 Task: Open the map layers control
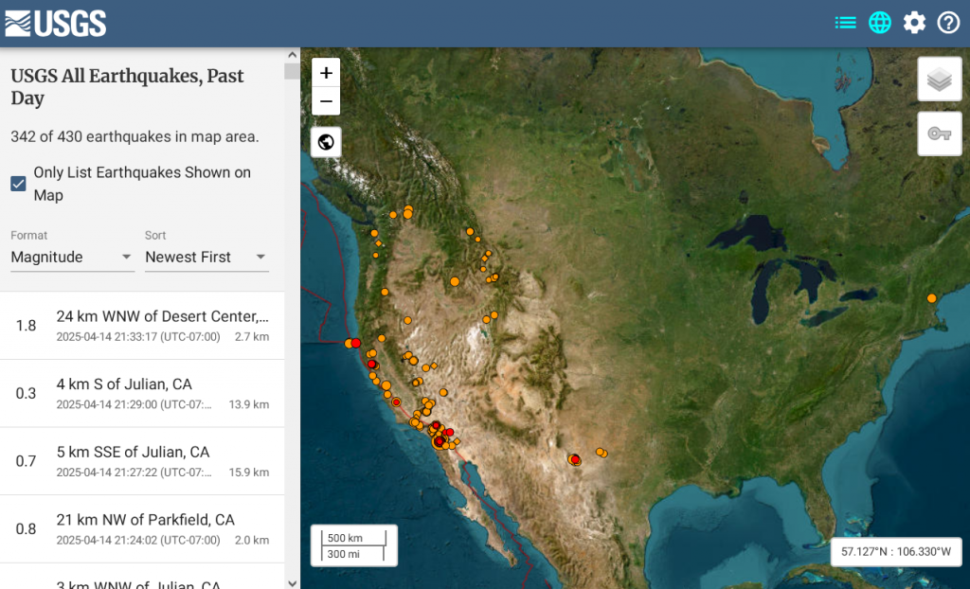[x=939, y=80]
